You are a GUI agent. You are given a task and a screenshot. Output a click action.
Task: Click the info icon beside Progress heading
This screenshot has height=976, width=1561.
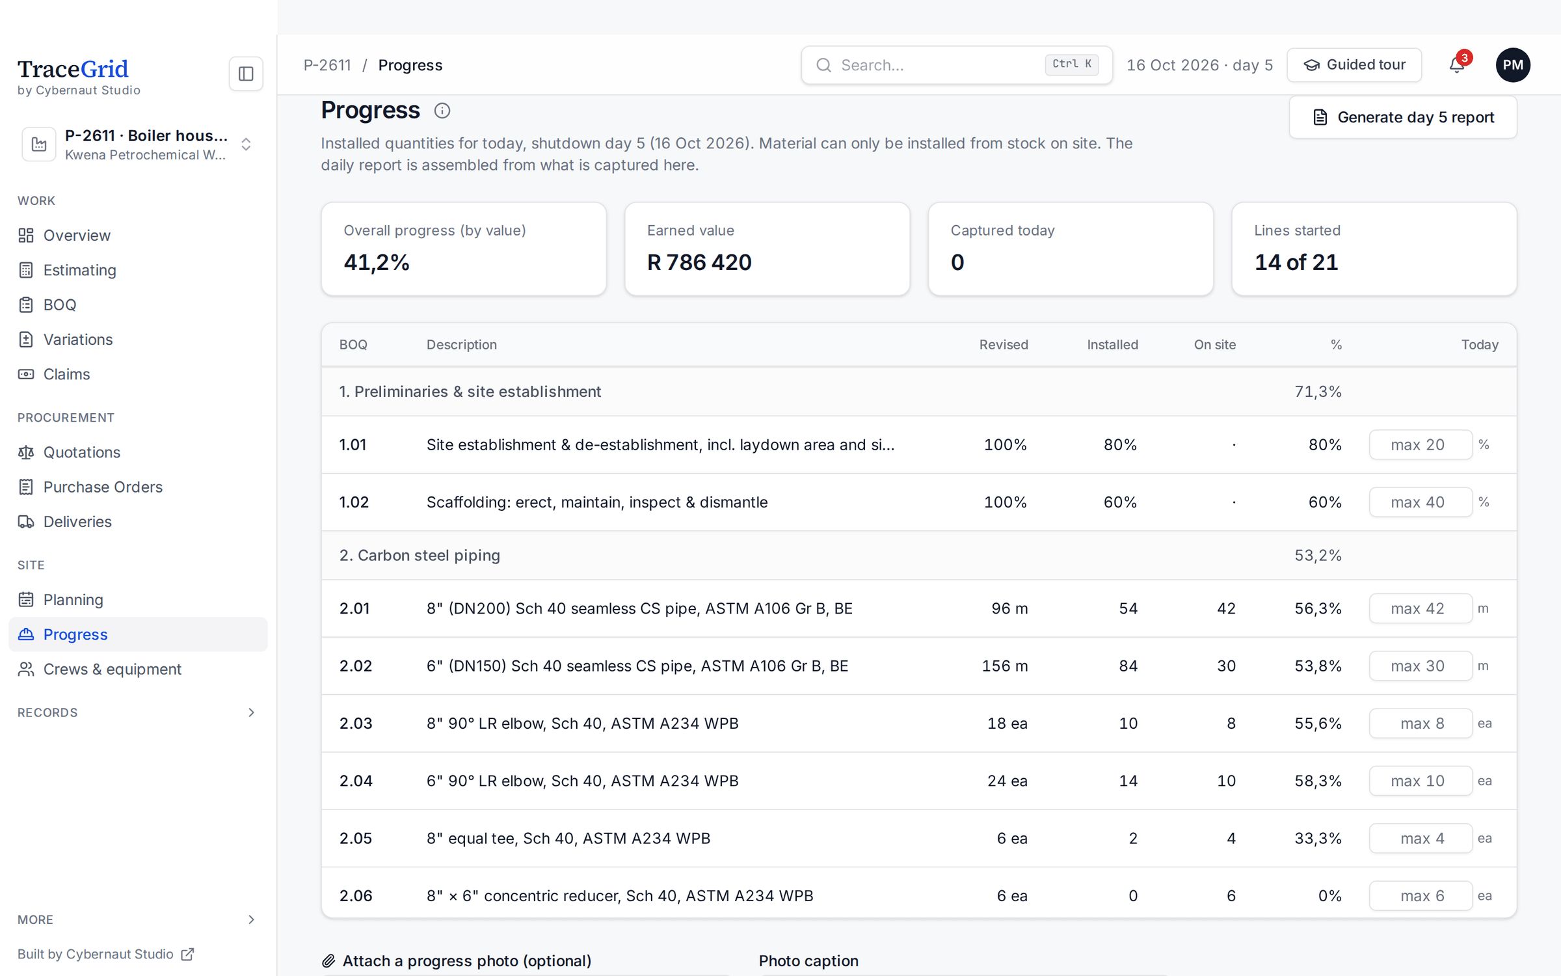(442, 111)
